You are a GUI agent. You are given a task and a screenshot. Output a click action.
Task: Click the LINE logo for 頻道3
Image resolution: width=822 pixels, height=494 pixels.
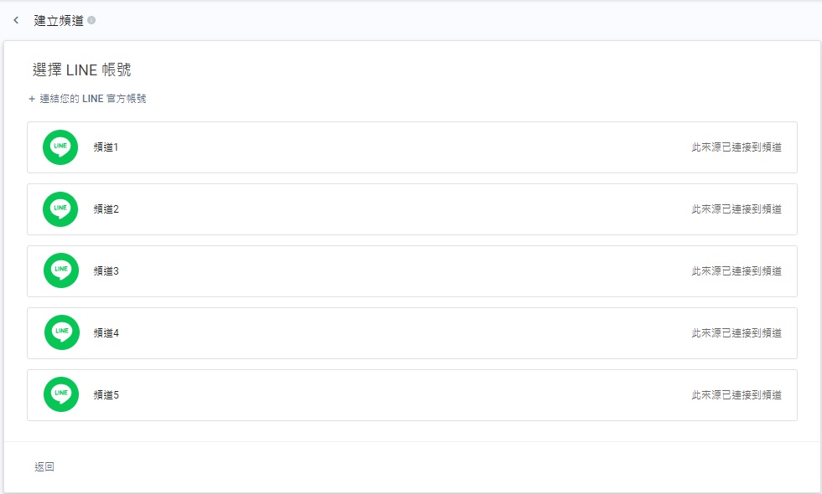(61, 270)
